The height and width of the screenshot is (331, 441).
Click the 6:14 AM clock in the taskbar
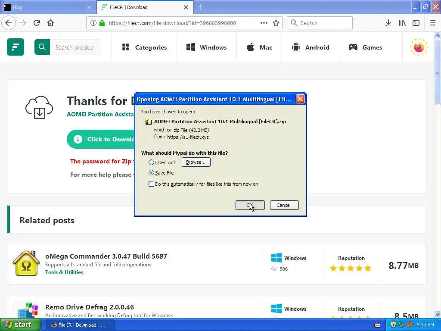(425, 325)
